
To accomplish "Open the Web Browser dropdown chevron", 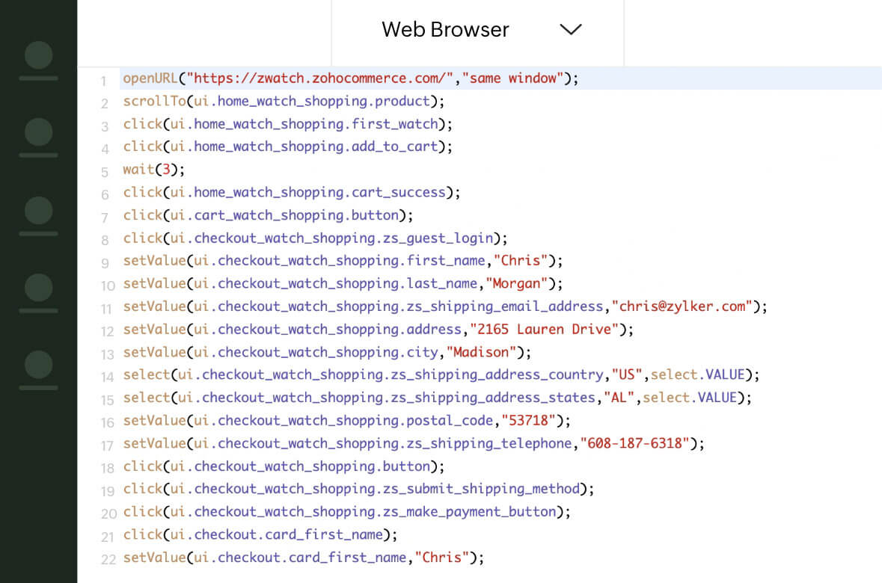I will [570, 29].
